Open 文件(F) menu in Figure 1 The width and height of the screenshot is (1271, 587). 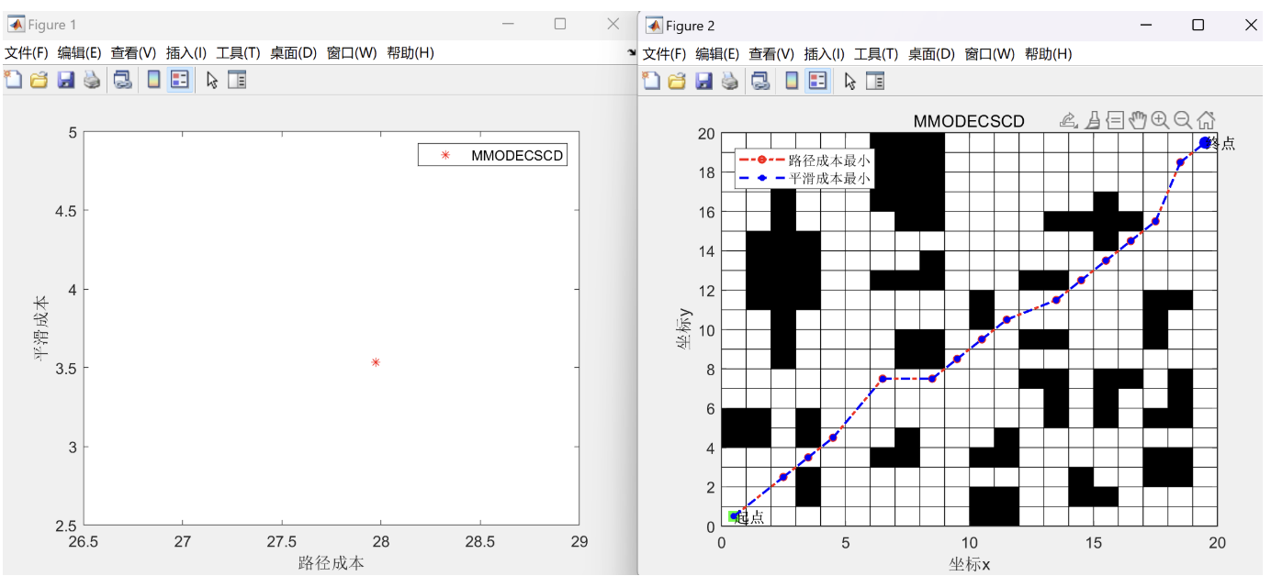coord(26,53)
